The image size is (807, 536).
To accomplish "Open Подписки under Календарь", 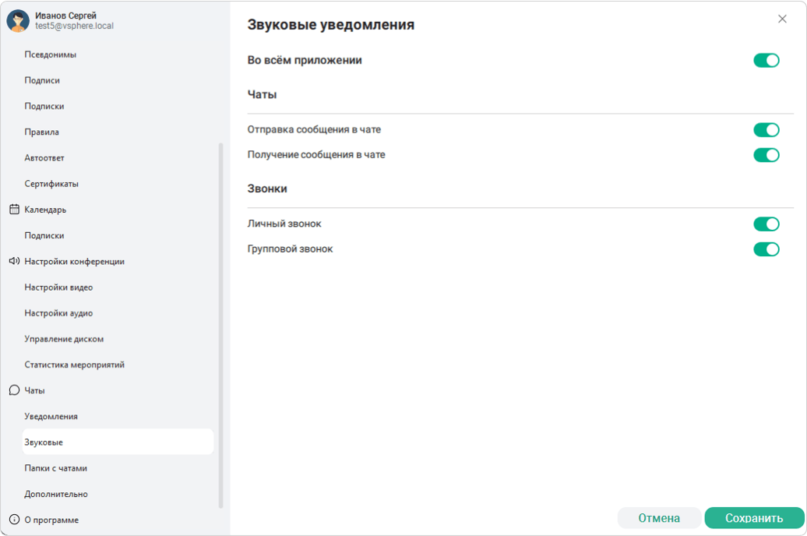I will (44, 235).
